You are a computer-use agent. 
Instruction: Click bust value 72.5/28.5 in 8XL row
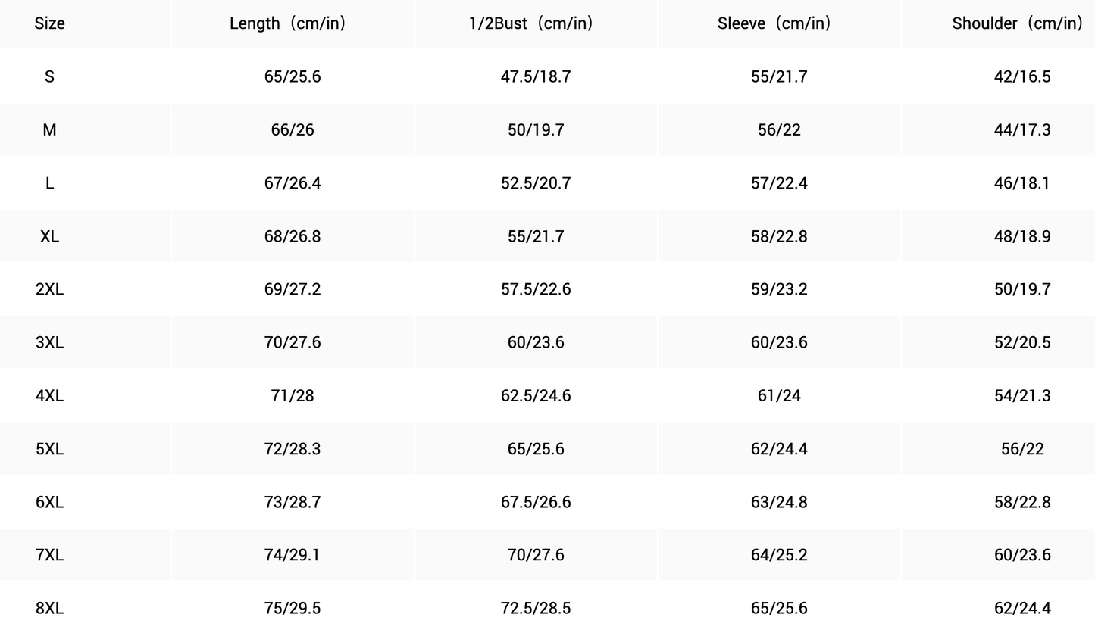click(536, 608)
